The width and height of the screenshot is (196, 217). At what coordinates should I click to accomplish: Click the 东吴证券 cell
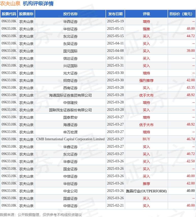(x=70, y=44)
